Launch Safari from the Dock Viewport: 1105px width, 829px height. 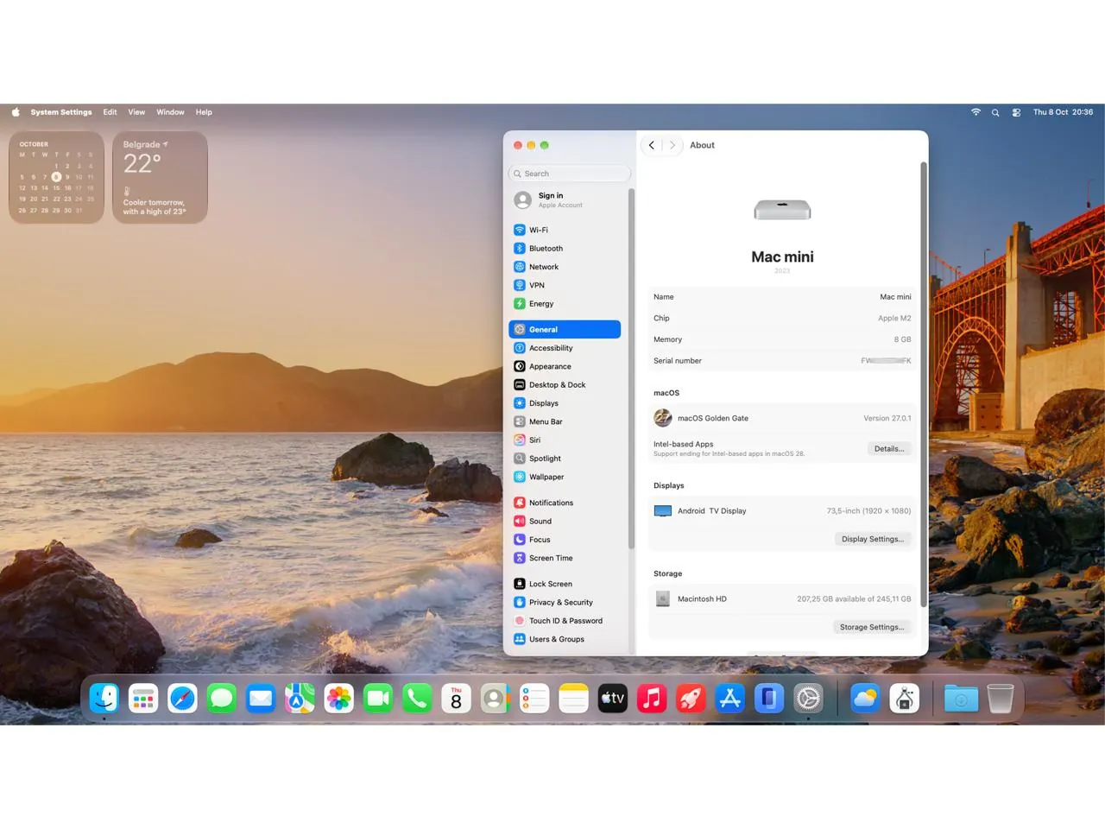(182, 699)
